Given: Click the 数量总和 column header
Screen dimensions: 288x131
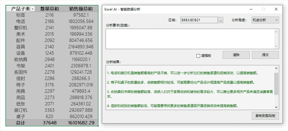Looking at the screenshot, I should click(50, 9).
